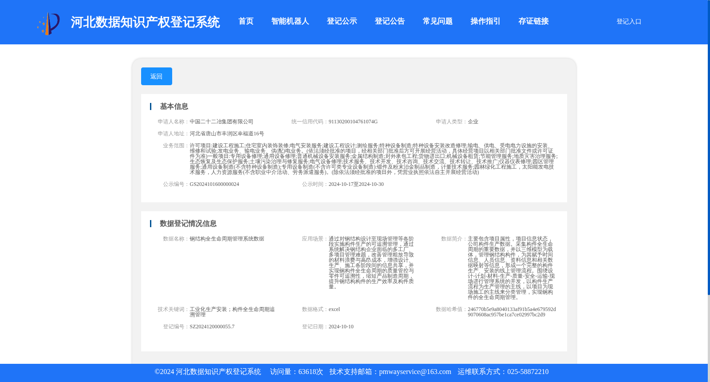Select data name 钢结构全生命周期管理系统数据
The height and width of the screenshot is (382, 710).
[x=227, y=239]
